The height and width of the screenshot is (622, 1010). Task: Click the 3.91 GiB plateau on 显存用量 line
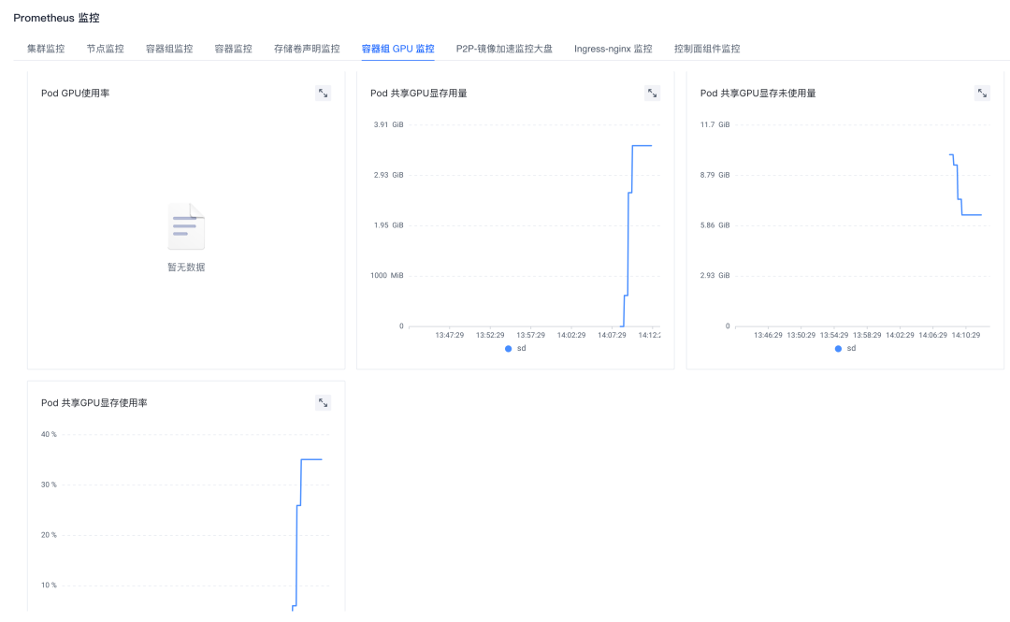pos(642,145)
